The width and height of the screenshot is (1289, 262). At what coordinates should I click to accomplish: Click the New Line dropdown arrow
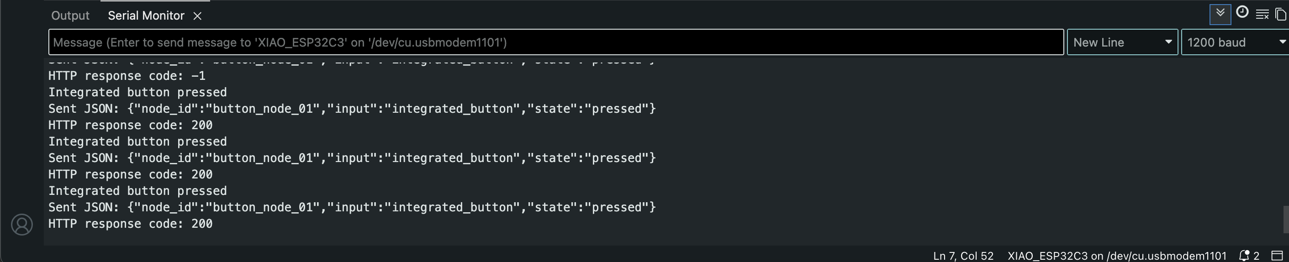[x=1168, y=42]
